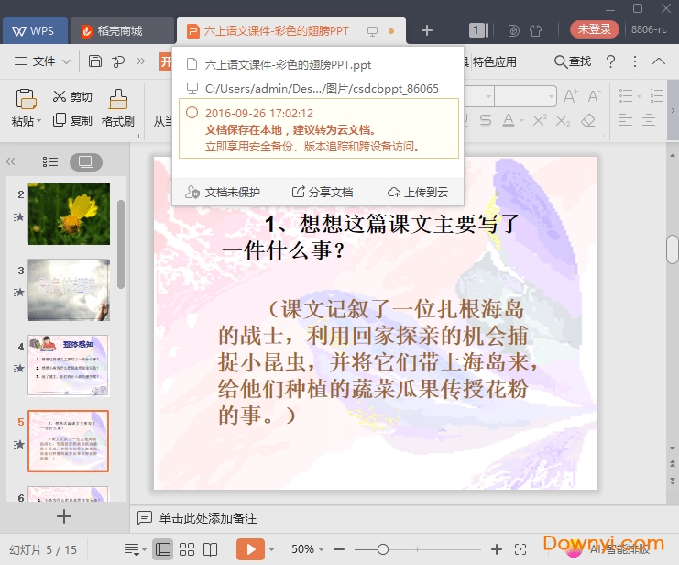Switch to slide sorter view
Viewport: 679px width, 565px height.
(x=187, y=549)
